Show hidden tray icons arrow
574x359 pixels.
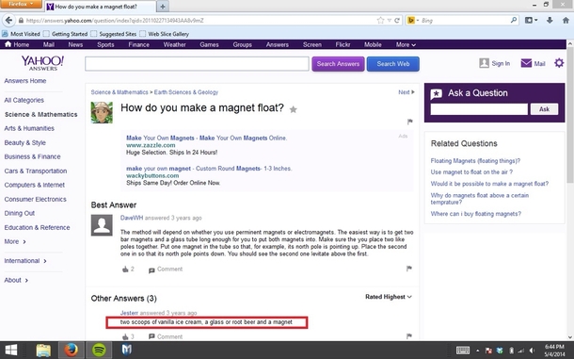click(x=477, y=351)
